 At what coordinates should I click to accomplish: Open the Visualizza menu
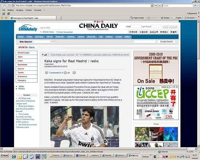click(x=20, y=10)
